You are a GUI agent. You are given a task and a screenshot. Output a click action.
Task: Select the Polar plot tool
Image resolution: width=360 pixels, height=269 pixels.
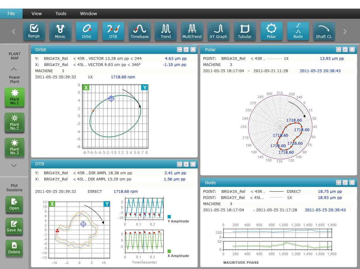[271, 31]
